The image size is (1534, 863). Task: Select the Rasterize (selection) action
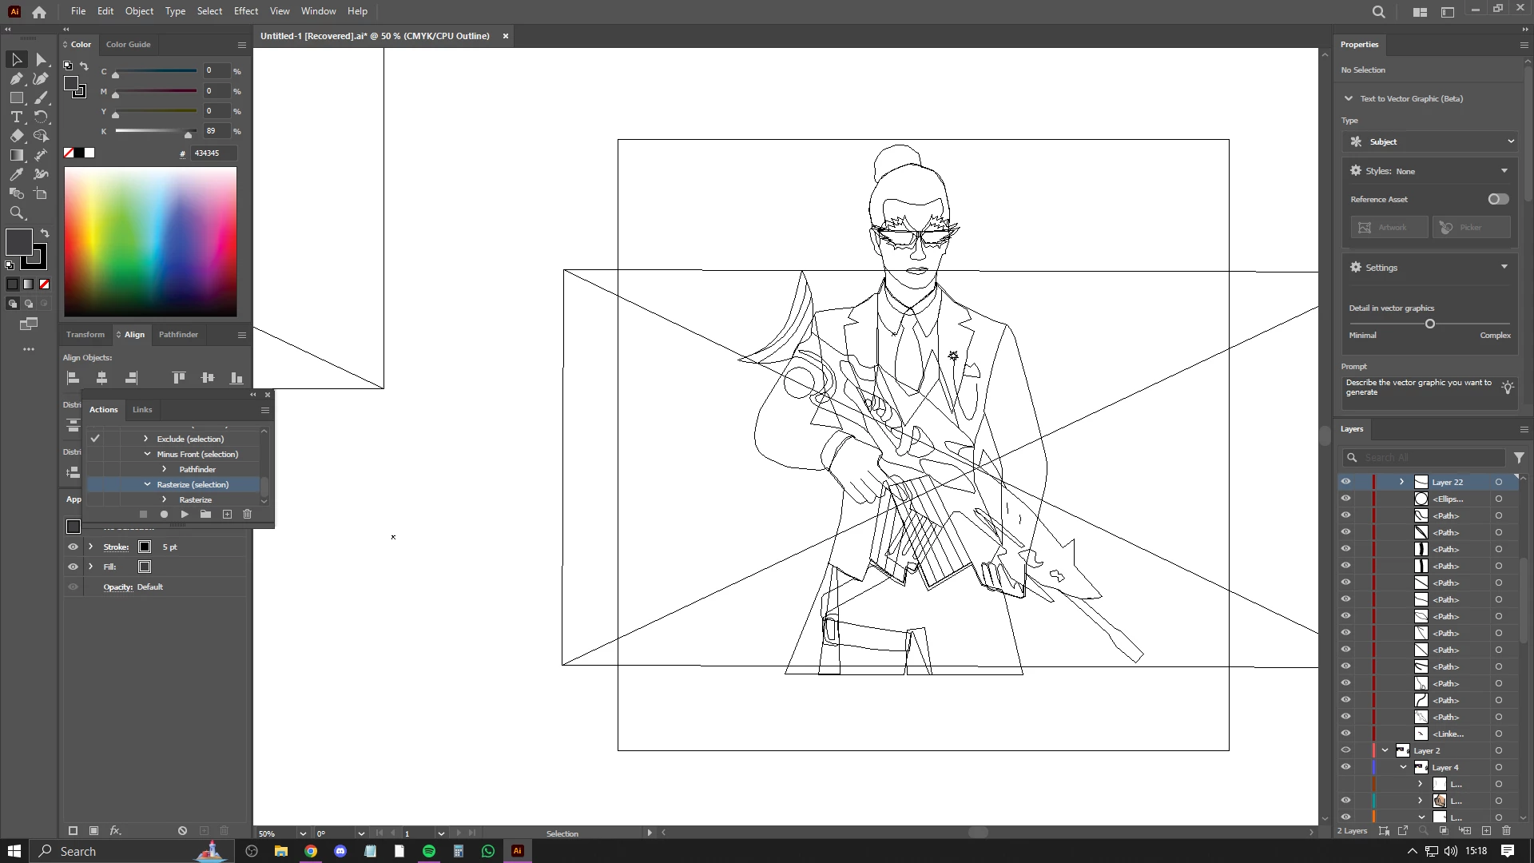click(x=193, y=485)
